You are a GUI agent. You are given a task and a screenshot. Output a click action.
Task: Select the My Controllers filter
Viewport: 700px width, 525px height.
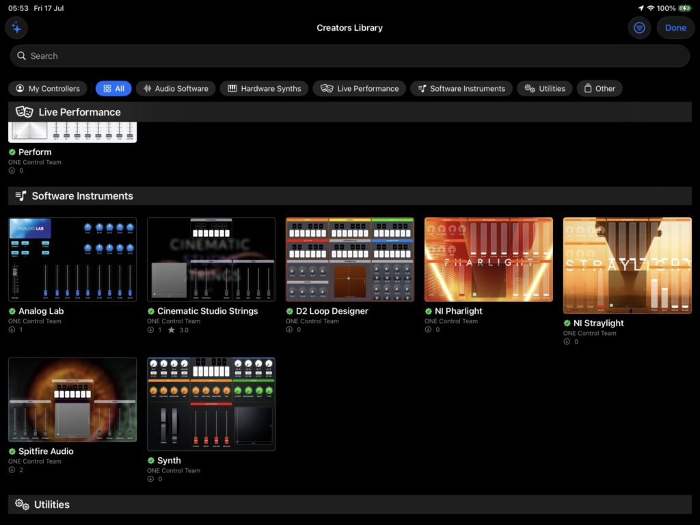click(48, 88)
